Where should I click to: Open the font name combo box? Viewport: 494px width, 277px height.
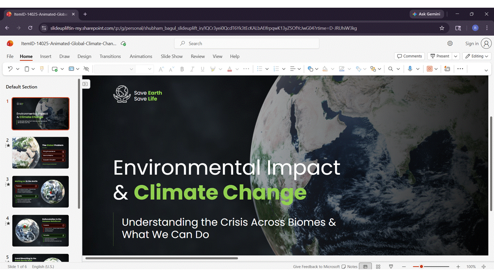click(x=115, y=69)
